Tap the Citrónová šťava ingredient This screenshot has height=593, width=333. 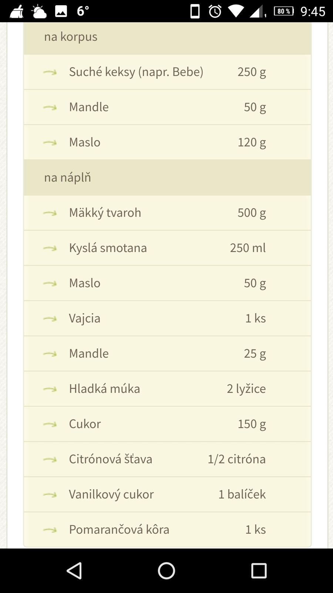[x=111, y=459]
